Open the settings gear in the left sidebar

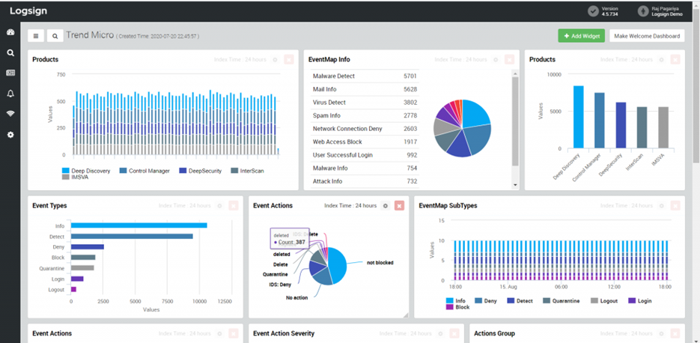point(10,135)
